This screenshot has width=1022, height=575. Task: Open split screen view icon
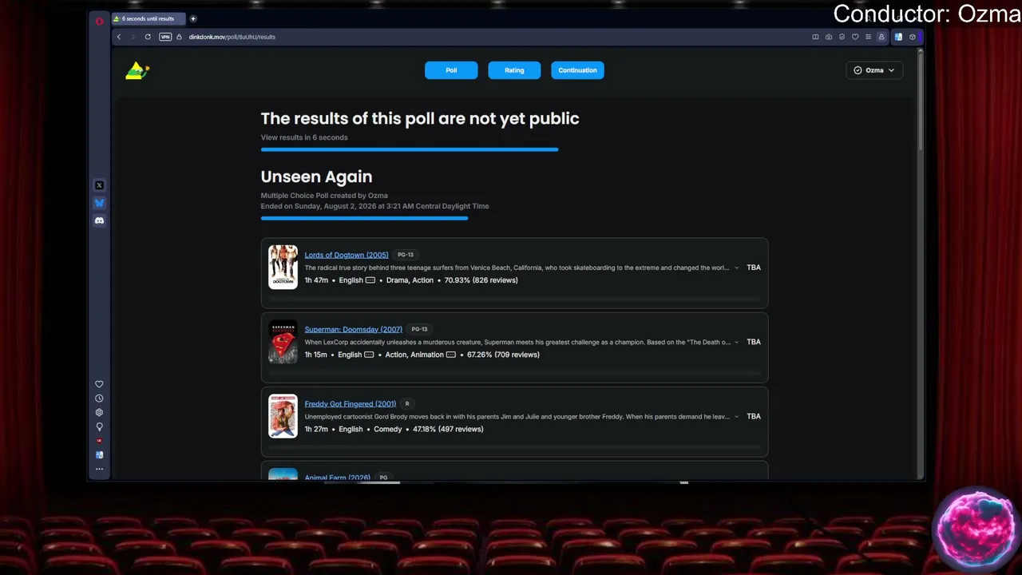point(815,37)
